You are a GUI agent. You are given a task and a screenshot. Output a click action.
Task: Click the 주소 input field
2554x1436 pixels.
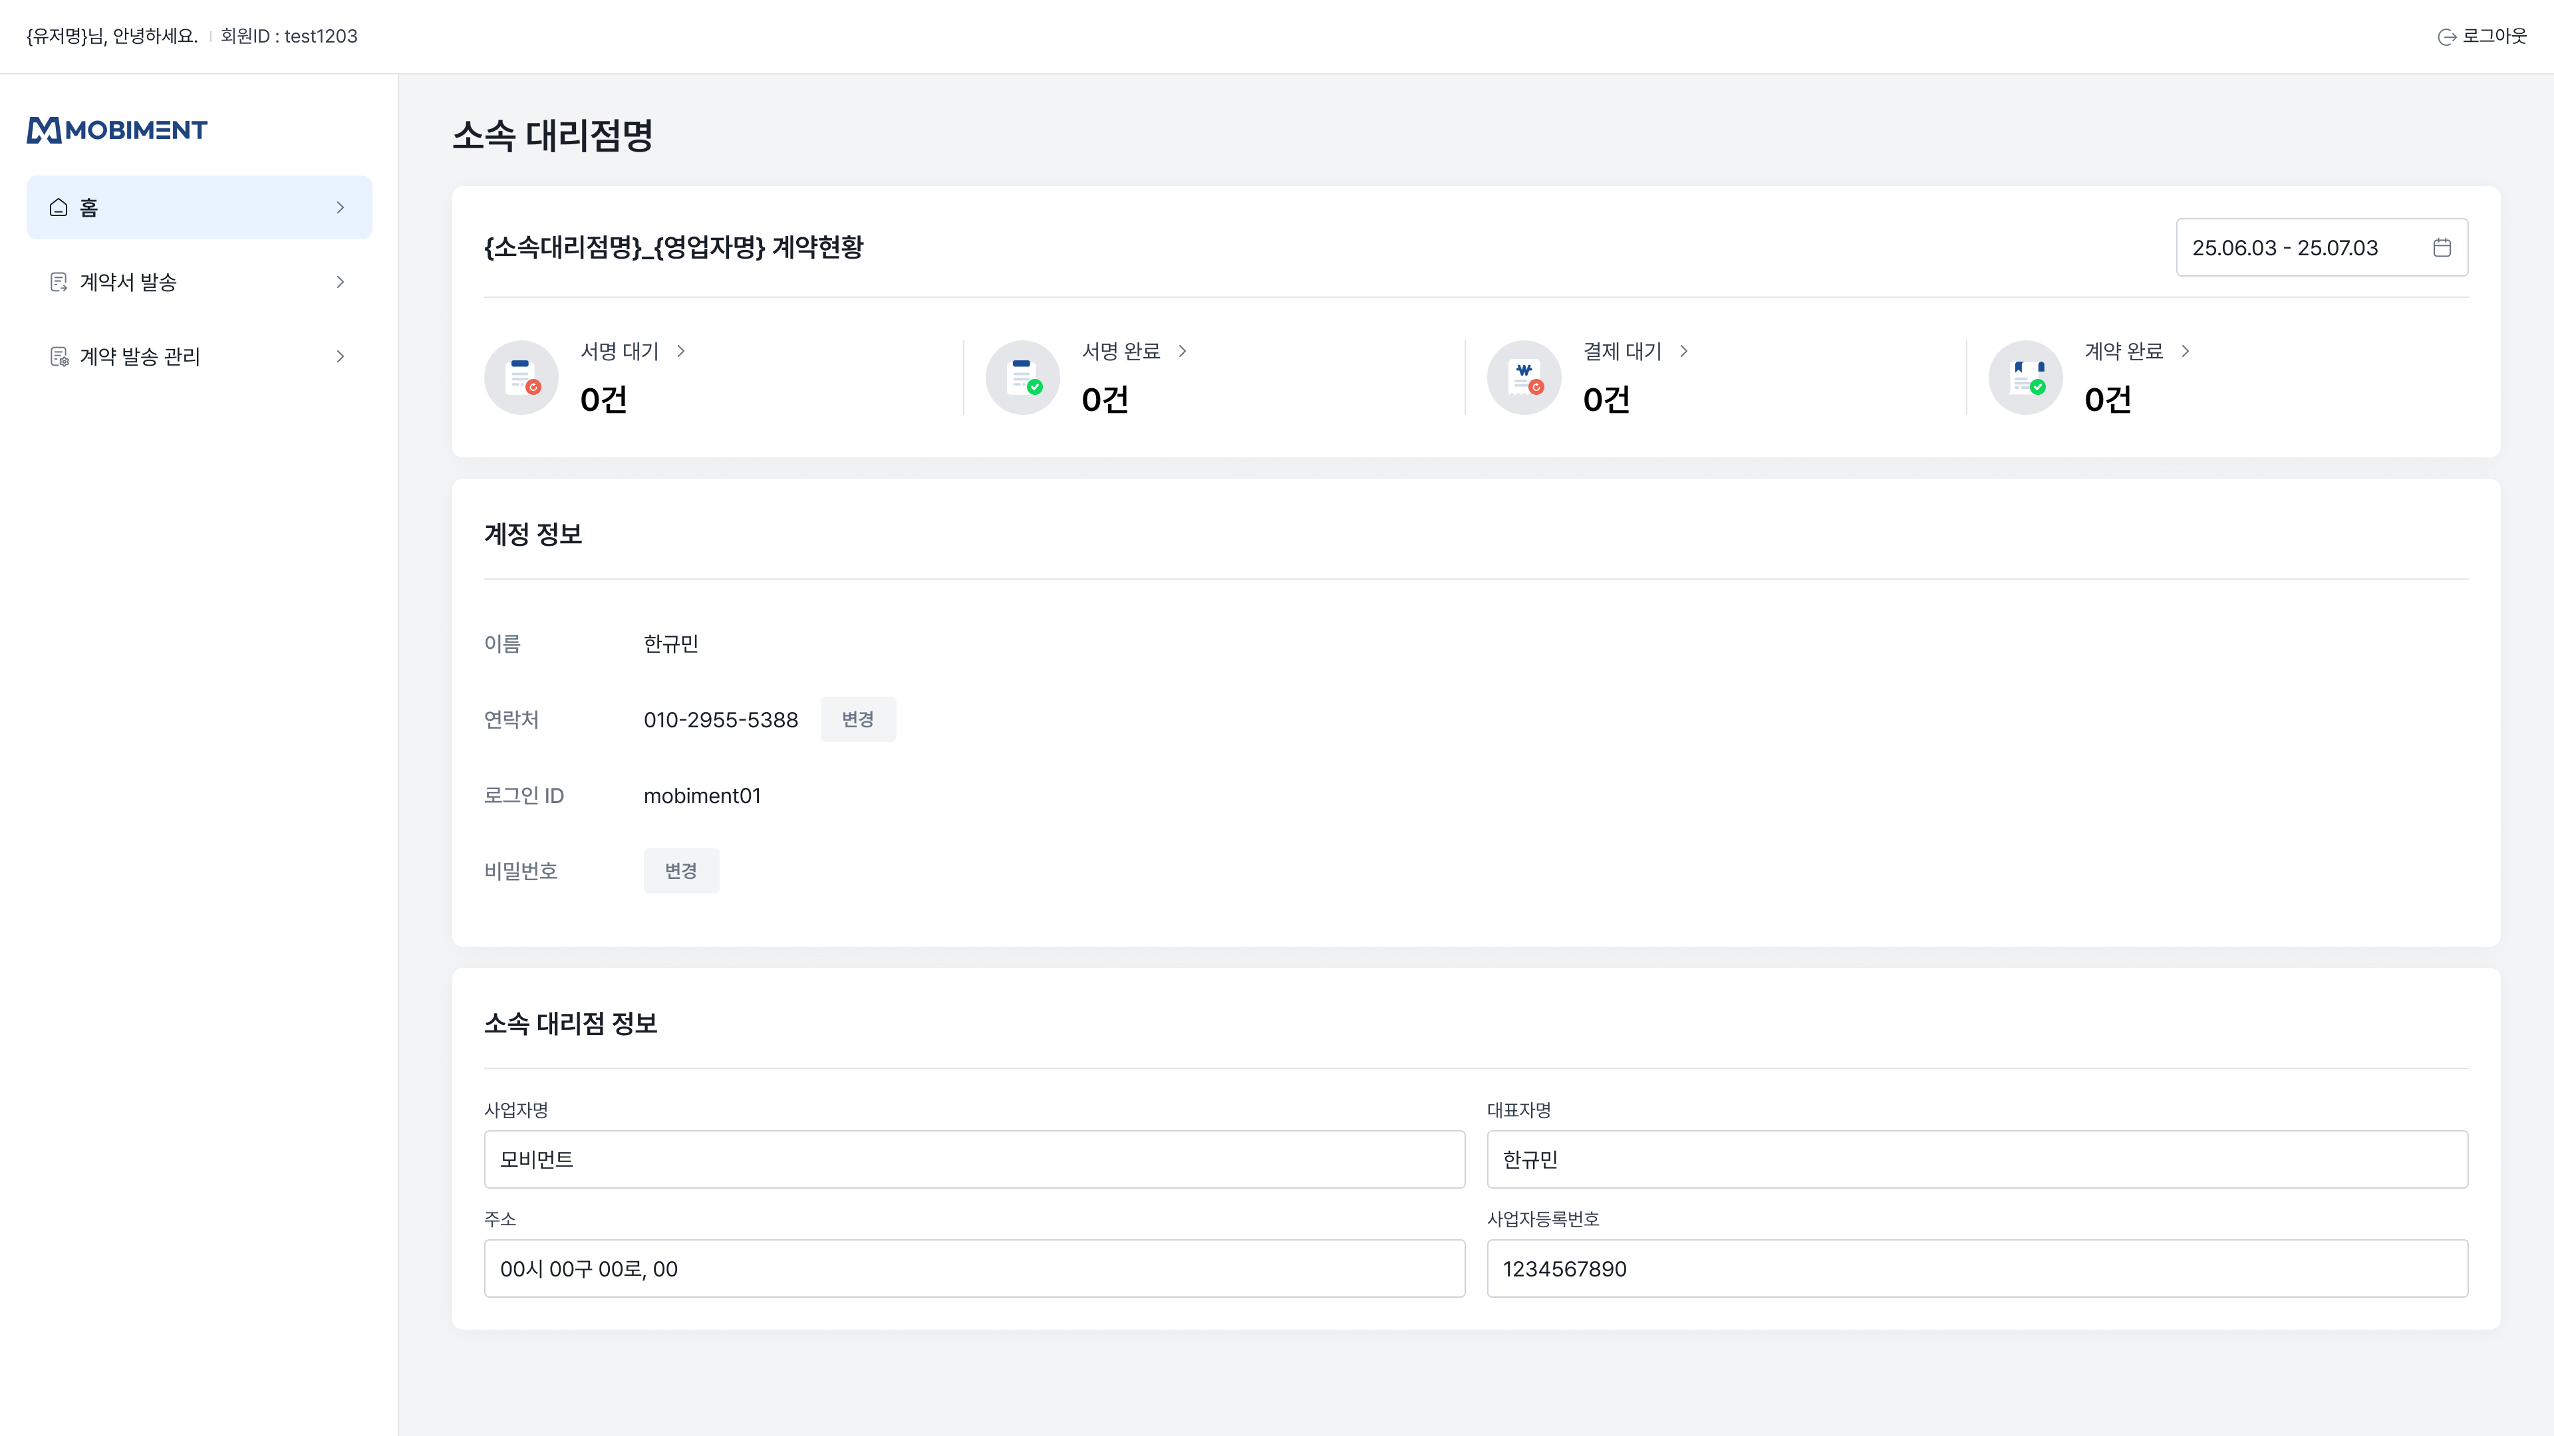pyautogui.click(x=974, y=1268)
